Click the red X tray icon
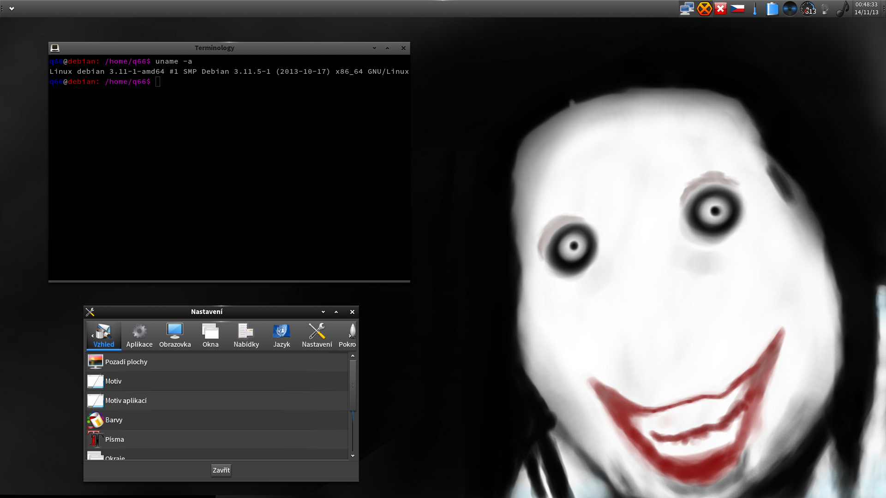Image resolution: width=886 pixels, height=498 pixels. 720,9
